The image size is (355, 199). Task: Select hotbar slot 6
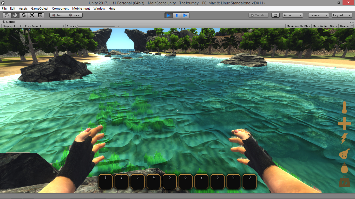pyautogui.click(x=186, y=182)
